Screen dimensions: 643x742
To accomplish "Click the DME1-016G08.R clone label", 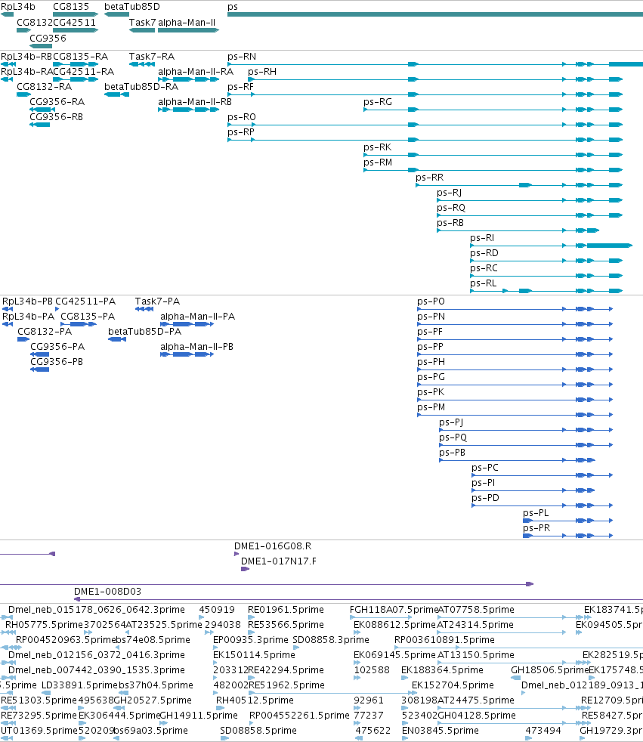I will coord(273,546).
